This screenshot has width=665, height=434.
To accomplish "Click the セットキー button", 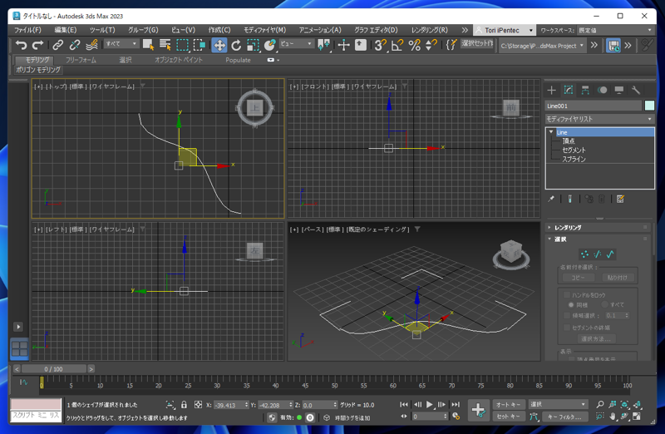I will point(508,417).
